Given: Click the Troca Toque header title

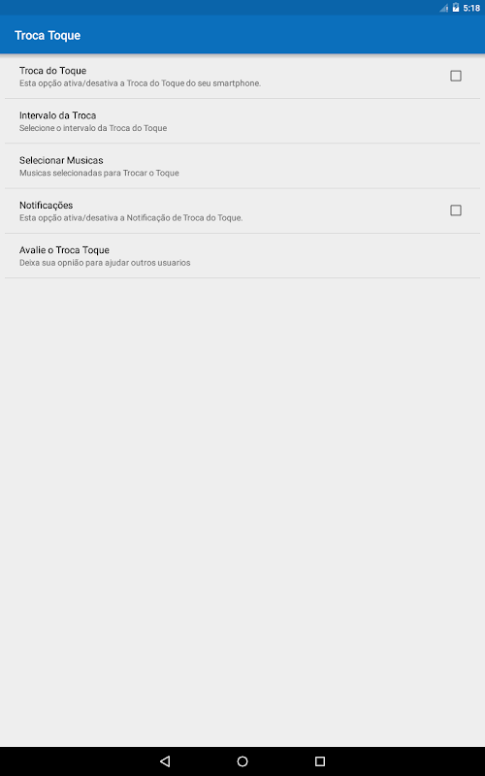Looking at the screenshot, I should (48, 35).
